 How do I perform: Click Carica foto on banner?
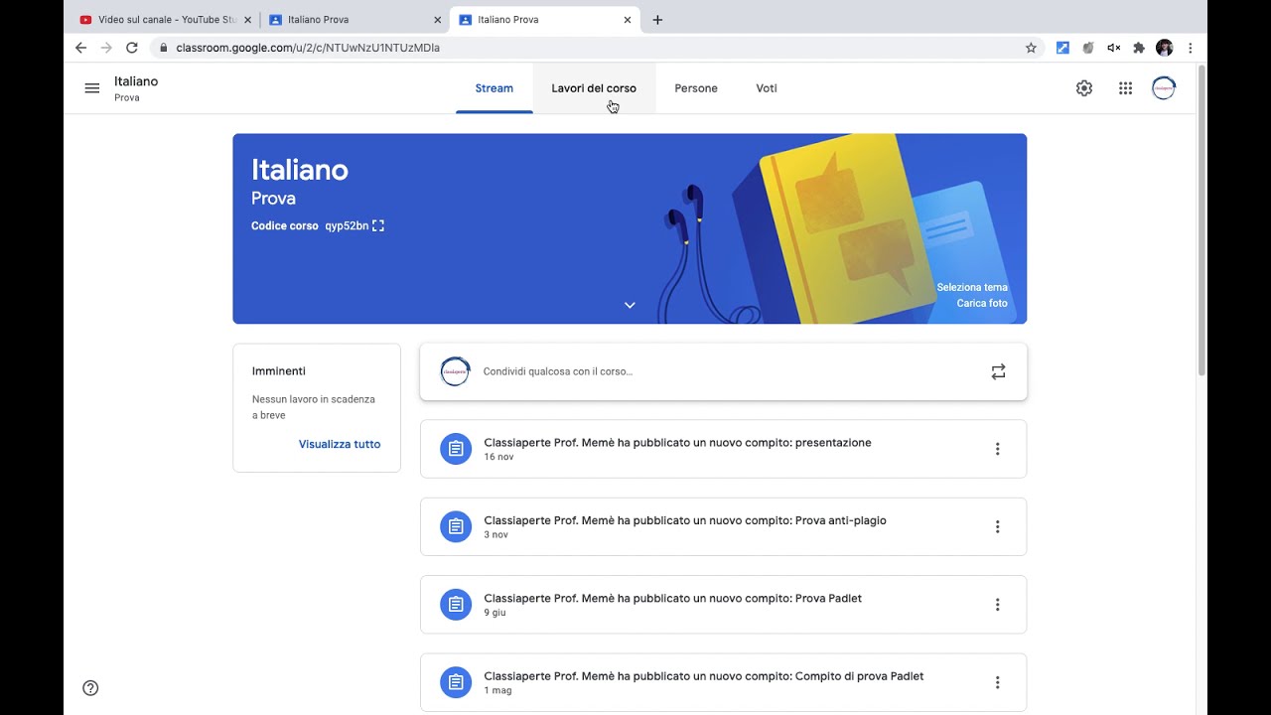982,303
